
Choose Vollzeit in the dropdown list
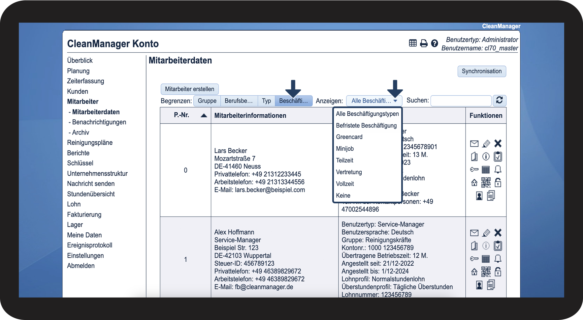345,184
